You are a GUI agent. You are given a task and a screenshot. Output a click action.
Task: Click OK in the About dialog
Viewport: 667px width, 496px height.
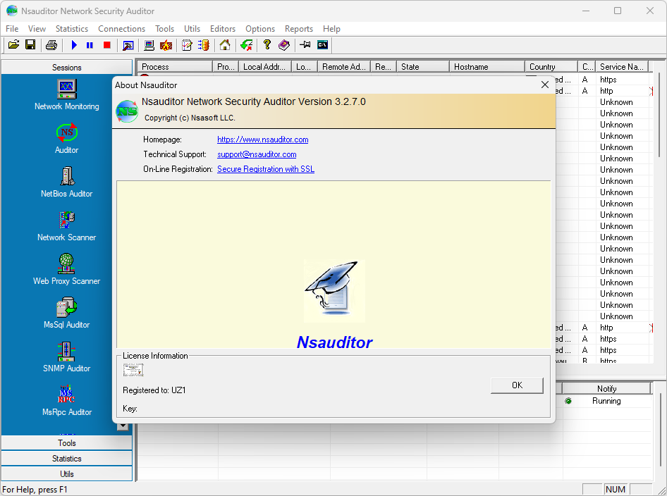(x=517, y=385)
